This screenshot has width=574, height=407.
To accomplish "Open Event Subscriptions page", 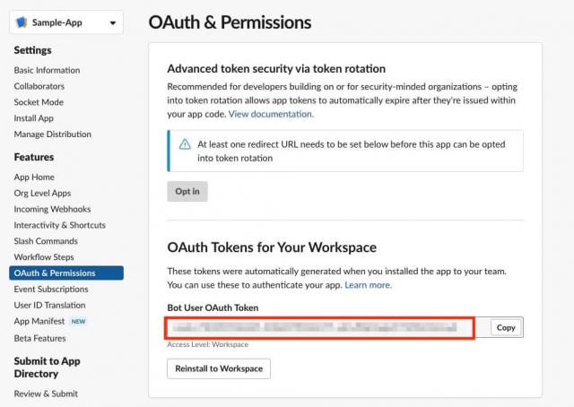I will [51, 290].
